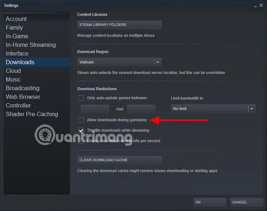Click the Download Restrictions heading
This screenshot has height=211, width=267.
(97, 89)
